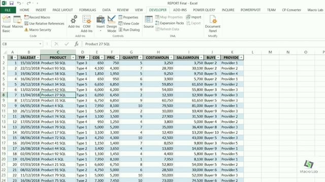
Task: Switch to the Macro Lab tab
Action: click(315, 10)
